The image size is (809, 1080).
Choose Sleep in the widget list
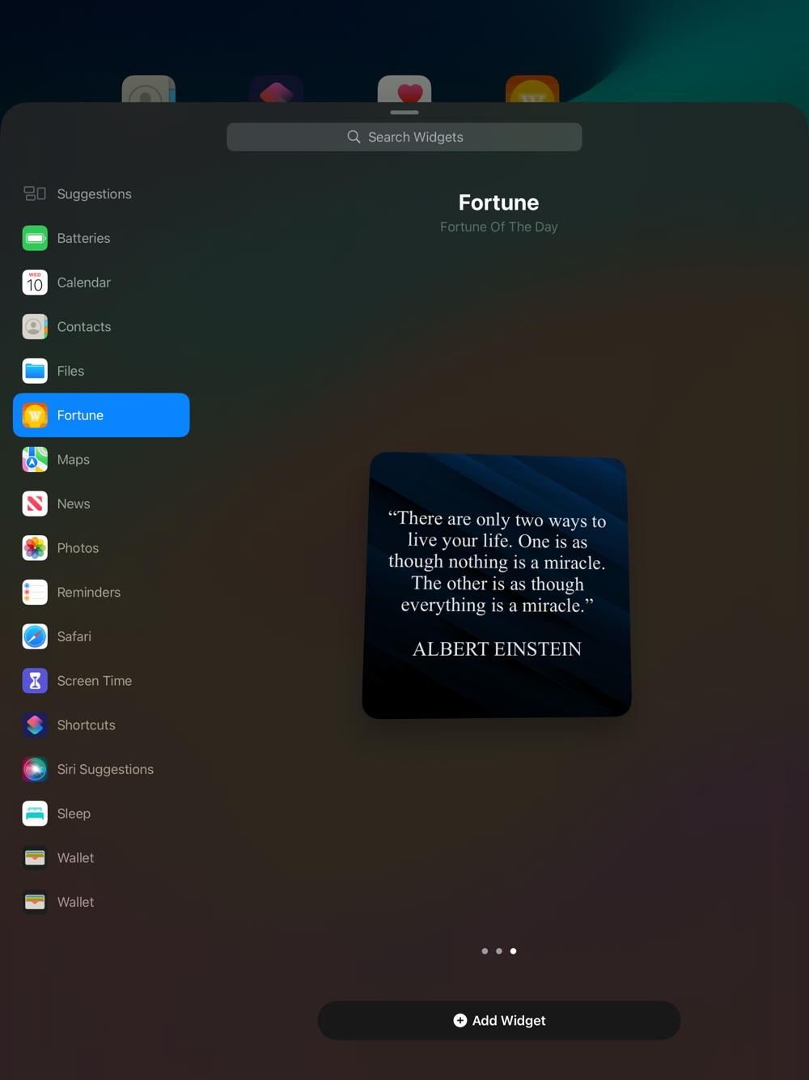pos(101,814)
